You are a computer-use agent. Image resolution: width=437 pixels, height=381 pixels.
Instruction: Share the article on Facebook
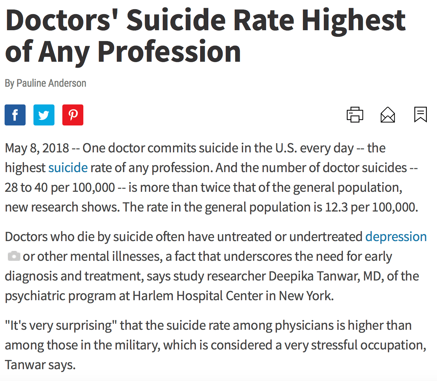coord(15,115)
